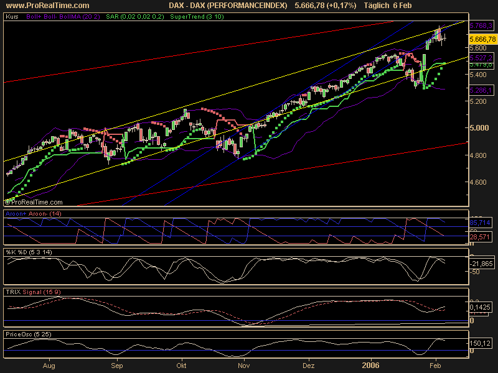Click the Nov label on time axis
The height and width of the screenshot is (373, 498).
243,366
